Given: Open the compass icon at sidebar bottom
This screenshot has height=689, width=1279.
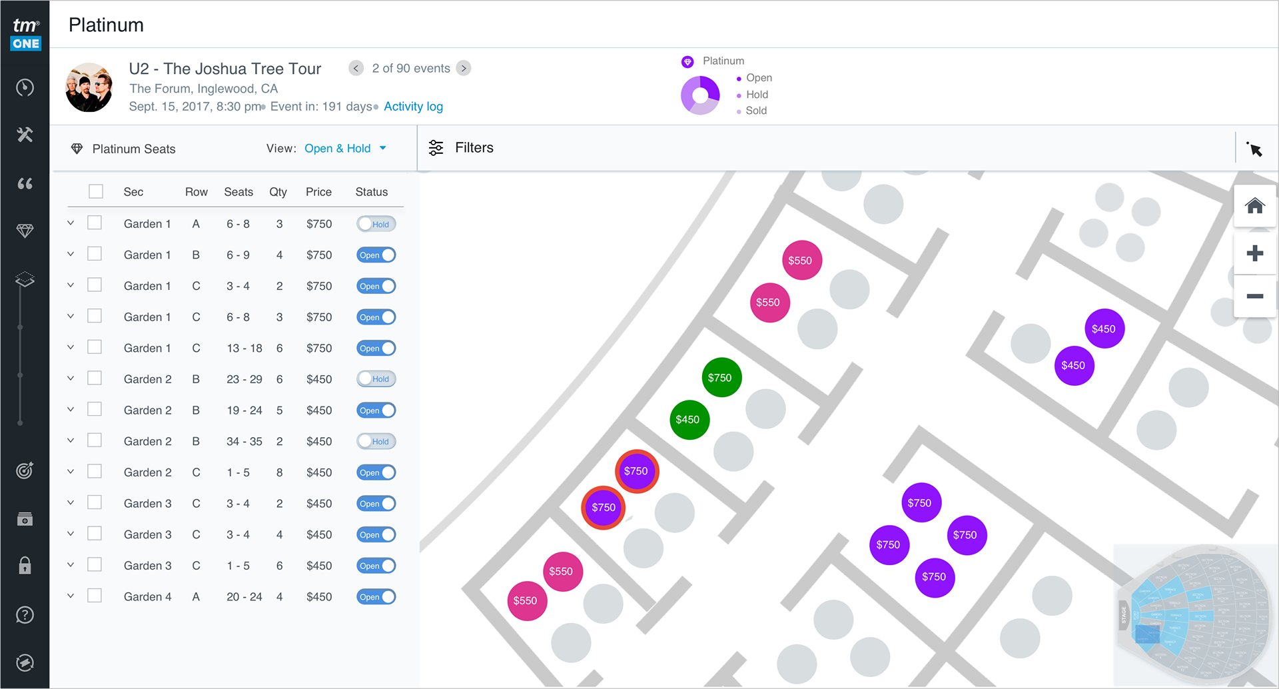Looking at the screenshot, I should 25,662.
